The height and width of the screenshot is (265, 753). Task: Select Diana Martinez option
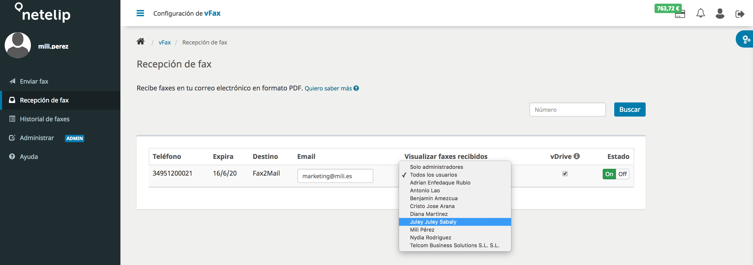(x=455, y=214)
